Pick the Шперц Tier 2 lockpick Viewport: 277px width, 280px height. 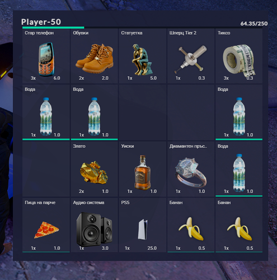pyautogui.click(x=191, y=56)
